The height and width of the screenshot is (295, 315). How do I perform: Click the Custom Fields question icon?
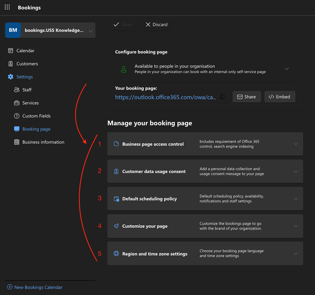pyautogui.click(x=17, y=116)
